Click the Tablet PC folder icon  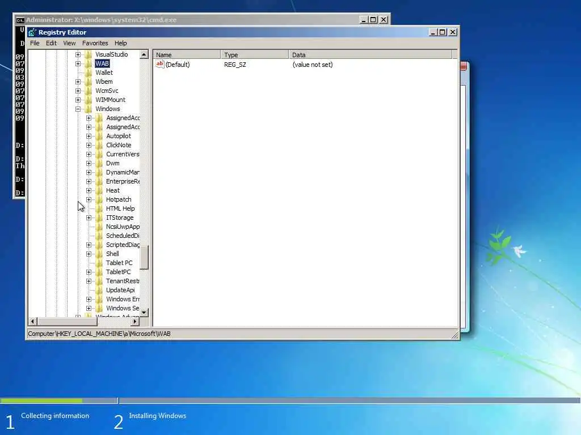pyautogui.click(x=99, y=263)
